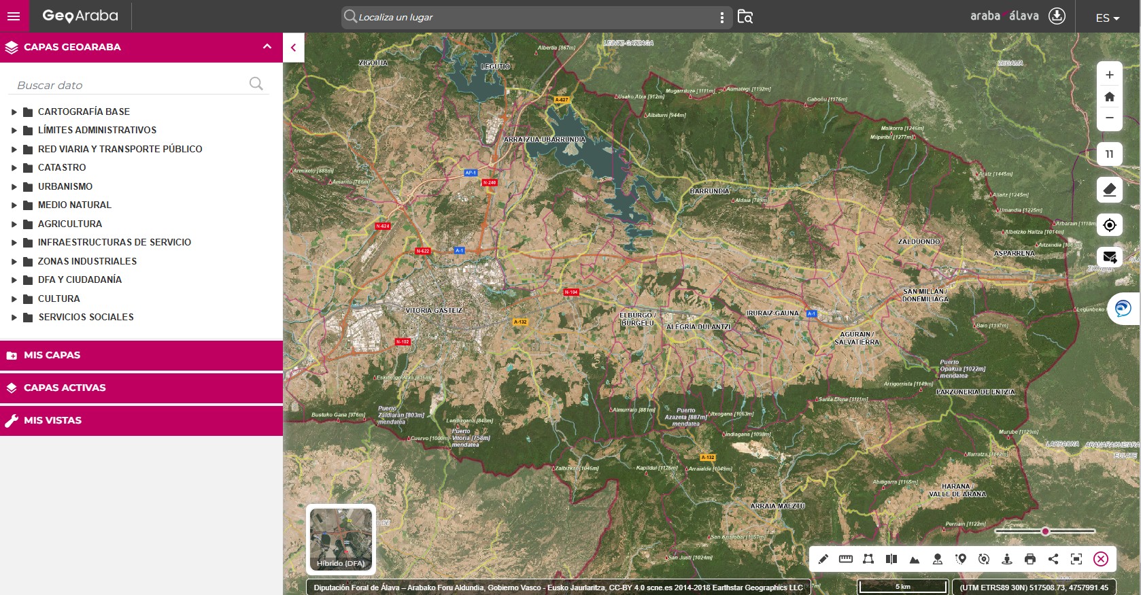
Task: Open the ES language dropdown
Action: pyautogui.click(x=1107, y=18)
